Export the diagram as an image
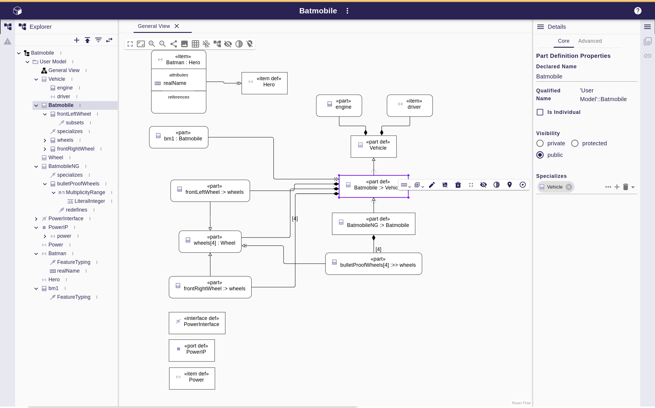The width and height of the screenshot is (655, 408). click(184, 44)
